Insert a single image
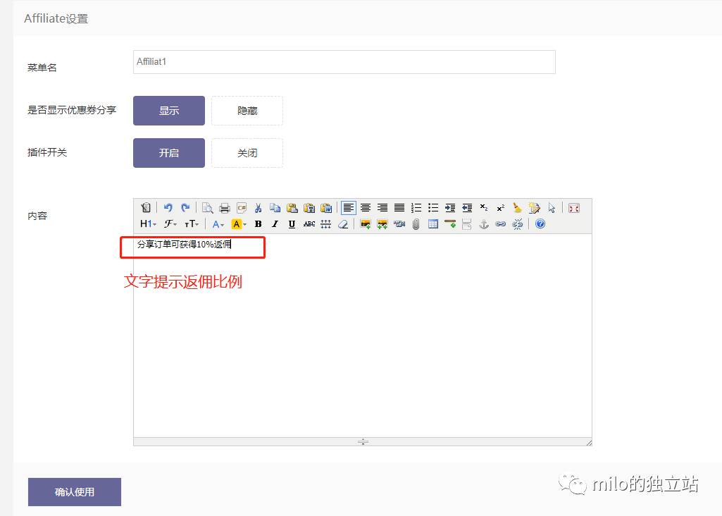 click(x=366, y=224)
